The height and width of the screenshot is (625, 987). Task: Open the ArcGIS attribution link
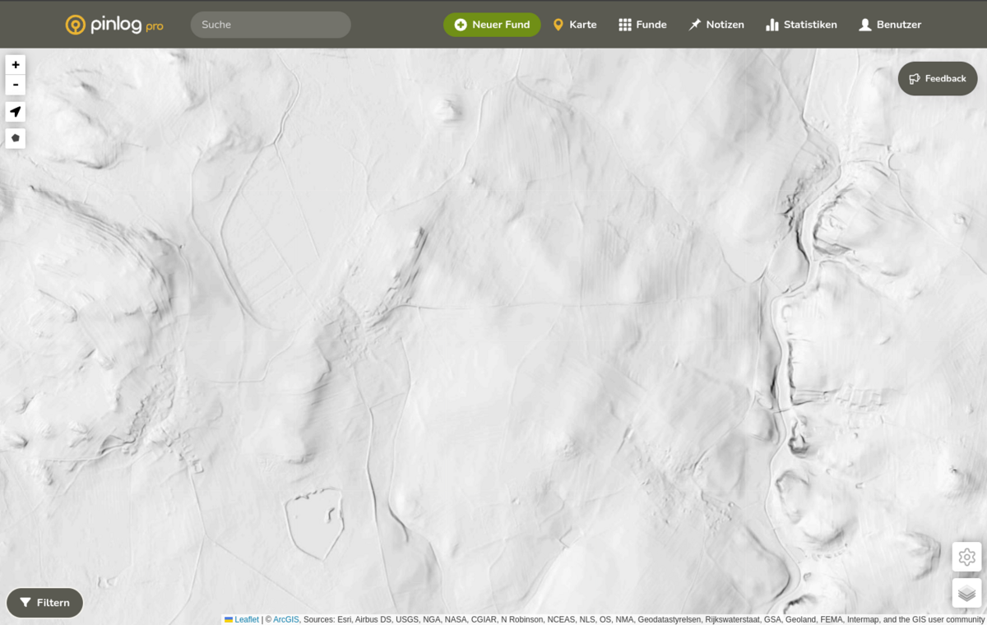[x=285, y=620]
